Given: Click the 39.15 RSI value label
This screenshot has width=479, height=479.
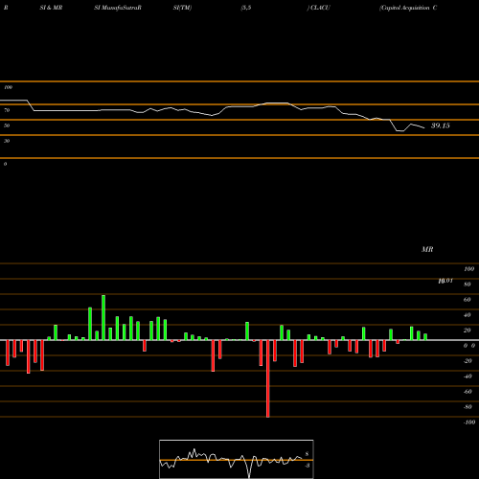Looking at the screenshot, I should click(441, 125).
